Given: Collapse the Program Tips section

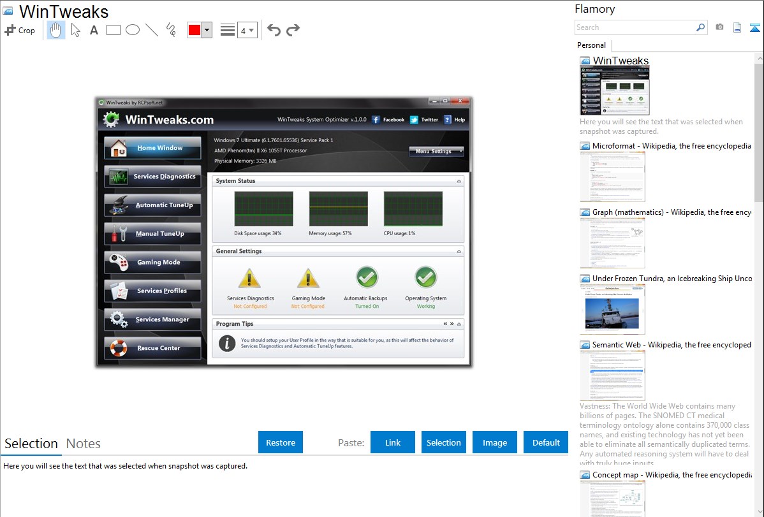Looking at the screenshot, I should tap(459, 324).
